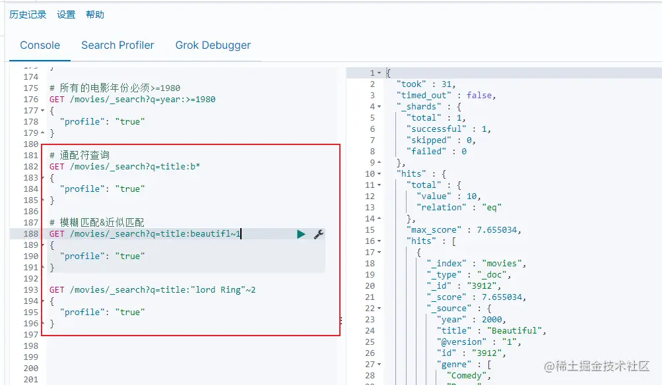Click "timed_out" : false in response
The width and height of the screenshot is (662, 385).
[x=446, y=96]
